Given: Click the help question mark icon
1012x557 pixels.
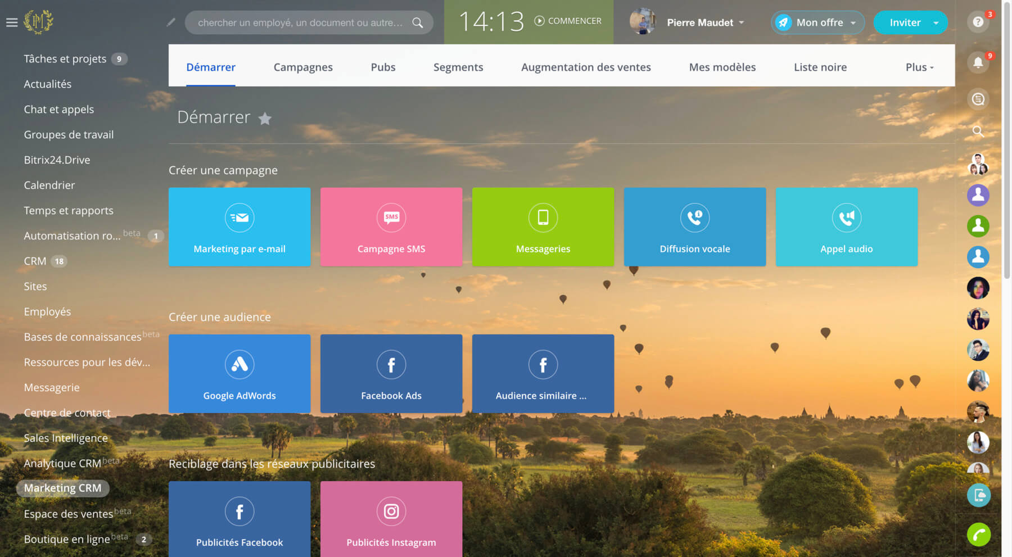Looking at the screenshot, I should pos(978,22).
